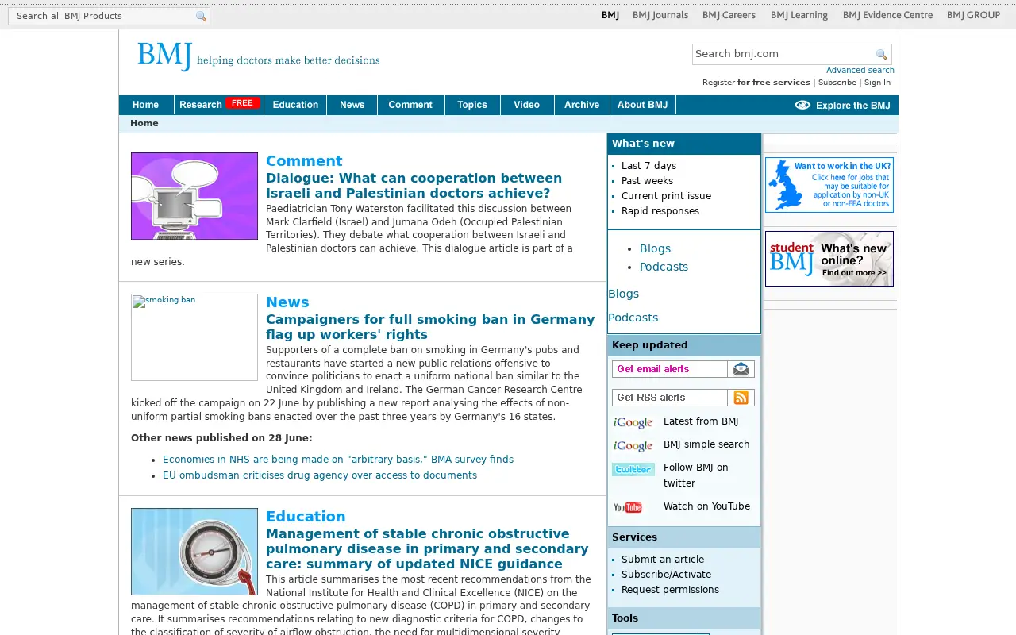Open the Research menu tab
This screenshot has height=635, width=1016.
pos(219,105)
